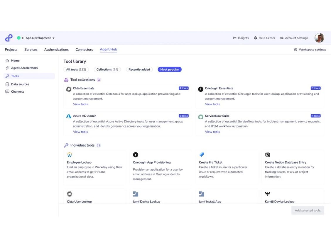Select Create Notion Database Entry title

pos(286,162)
